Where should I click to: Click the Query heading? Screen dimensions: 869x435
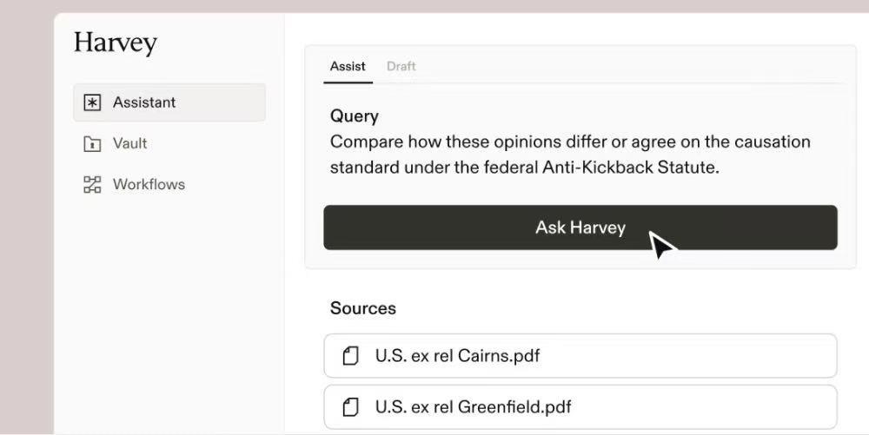[355, 115]
